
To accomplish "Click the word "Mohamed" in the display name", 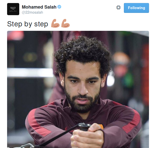I will point(32,7).
